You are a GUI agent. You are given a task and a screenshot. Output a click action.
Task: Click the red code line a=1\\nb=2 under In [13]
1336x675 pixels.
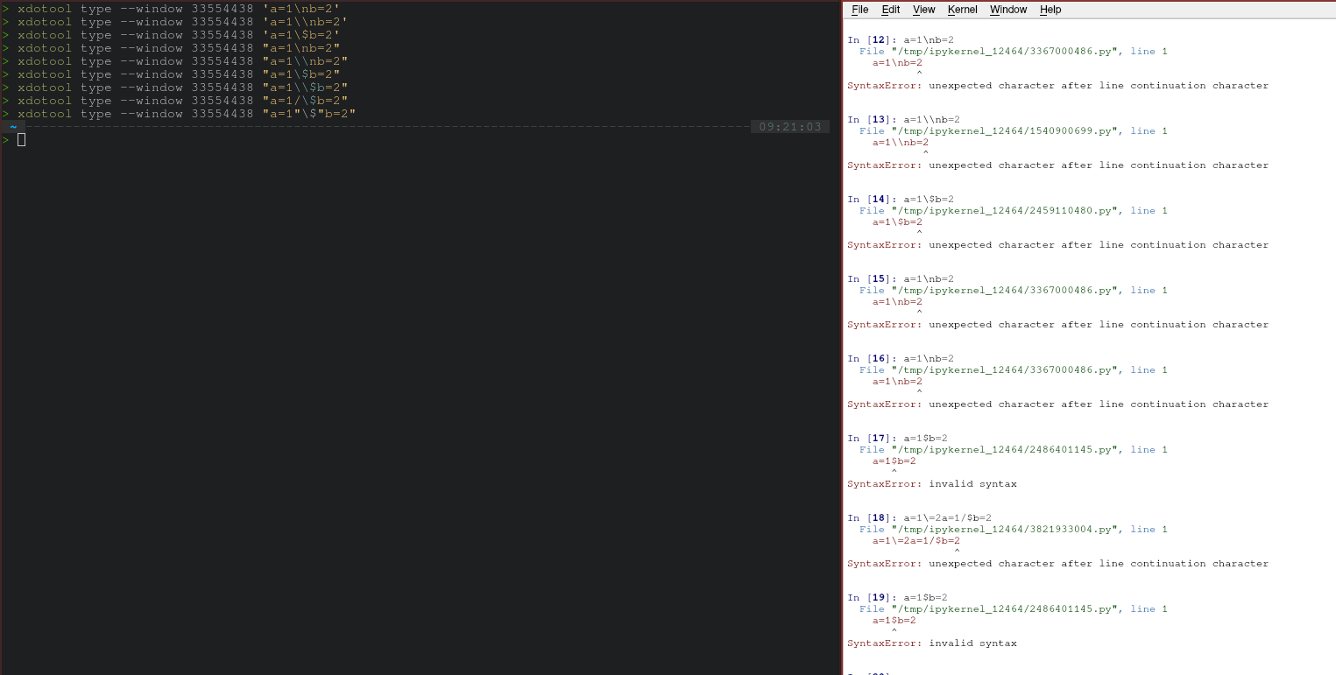[900, 143]
